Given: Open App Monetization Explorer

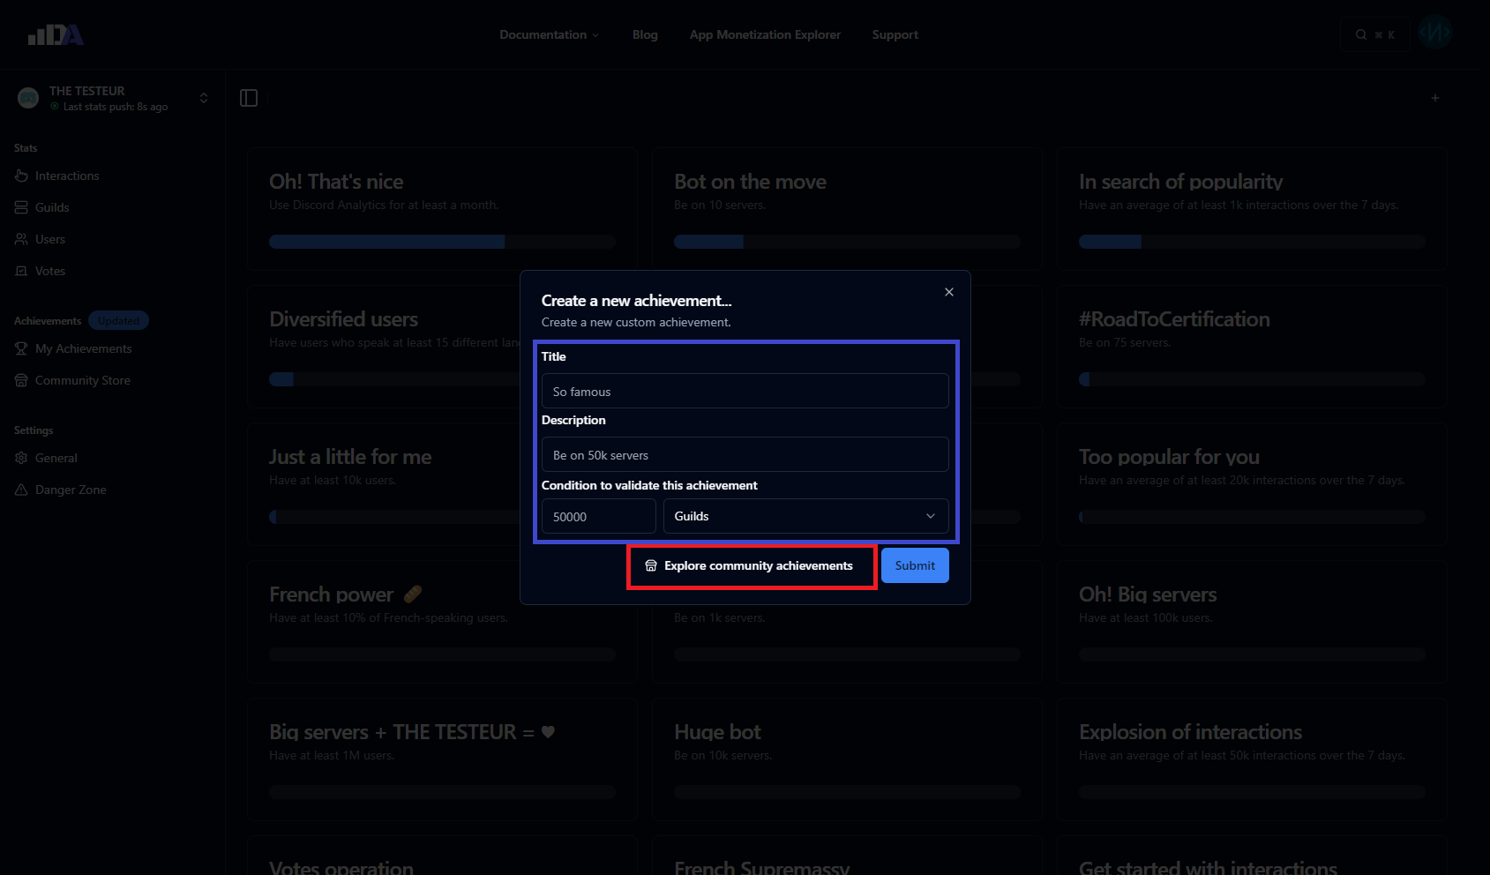Looking at the screenshot, I should pyautogui.click(x=765, y=34).
